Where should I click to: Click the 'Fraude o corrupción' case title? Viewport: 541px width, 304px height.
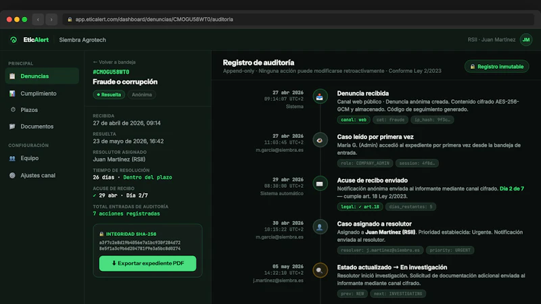coord(125,82)
